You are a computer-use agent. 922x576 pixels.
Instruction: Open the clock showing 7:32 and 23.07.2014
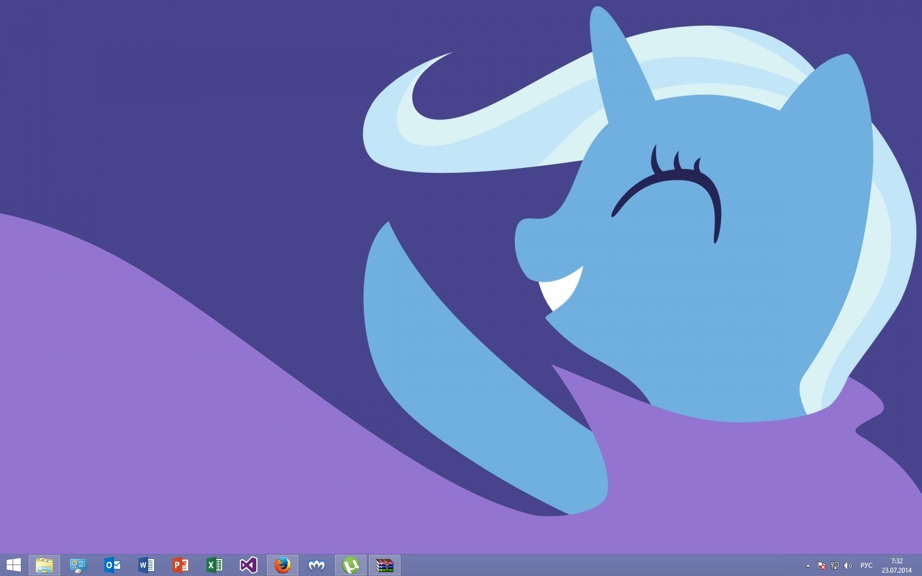[897, 566]
